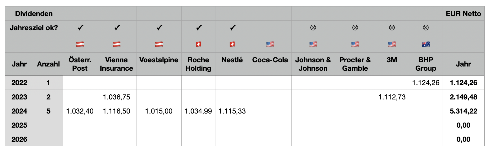Click the empty 2025 Coca-Cola cell
The height and width of the screenshot is (151, 490).
coord(270,125)
